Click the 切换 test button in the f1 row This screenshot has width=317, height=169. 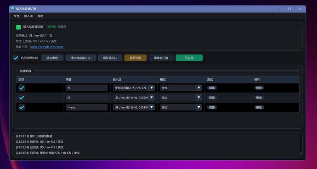[212, 88]
